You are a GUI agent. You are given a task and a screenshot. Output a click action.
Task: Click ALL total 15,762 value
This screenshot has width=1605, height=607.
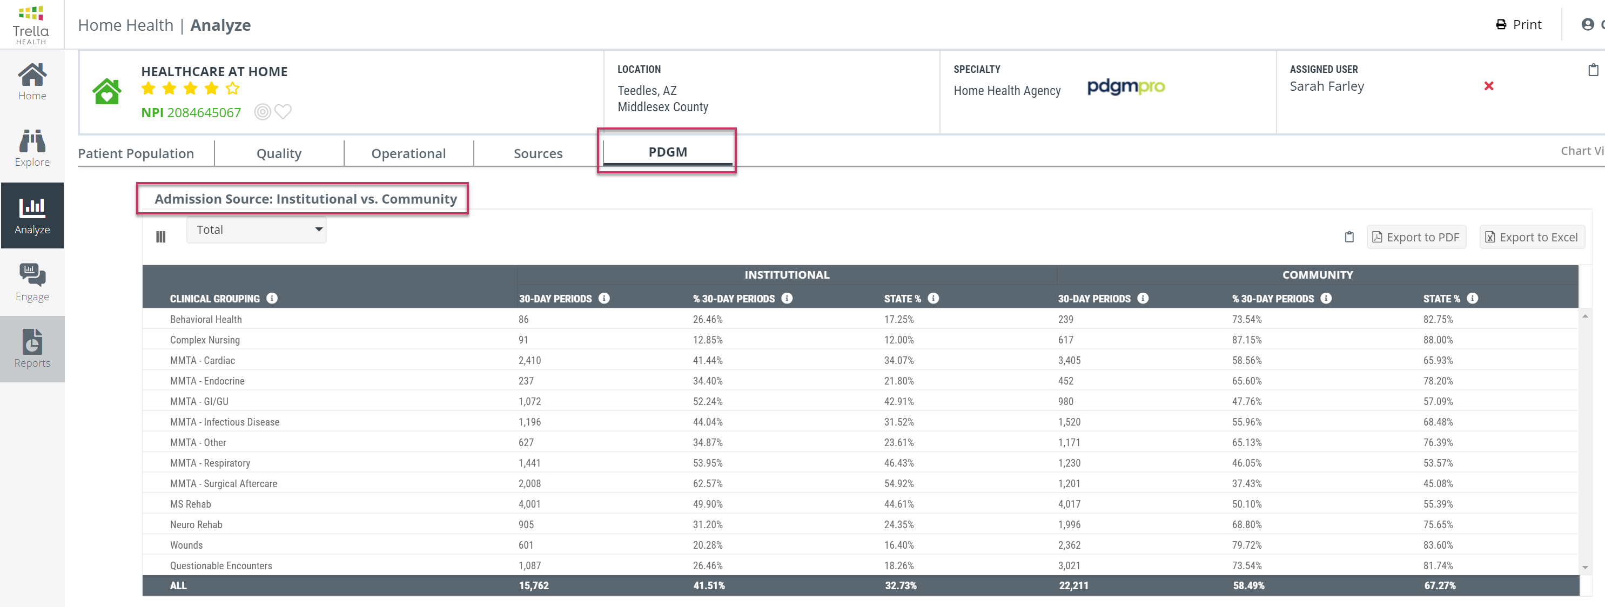tap(533, 585)
